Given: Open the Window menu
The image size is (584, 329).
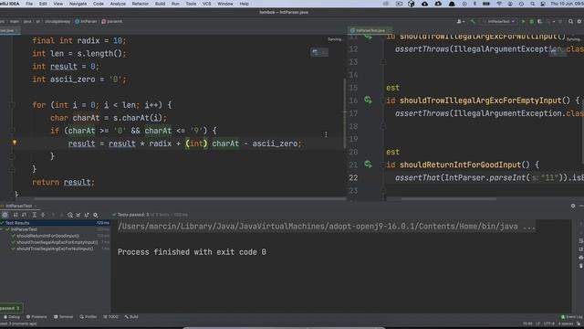Looking at the screenshot, I should (x=225, y=4).
